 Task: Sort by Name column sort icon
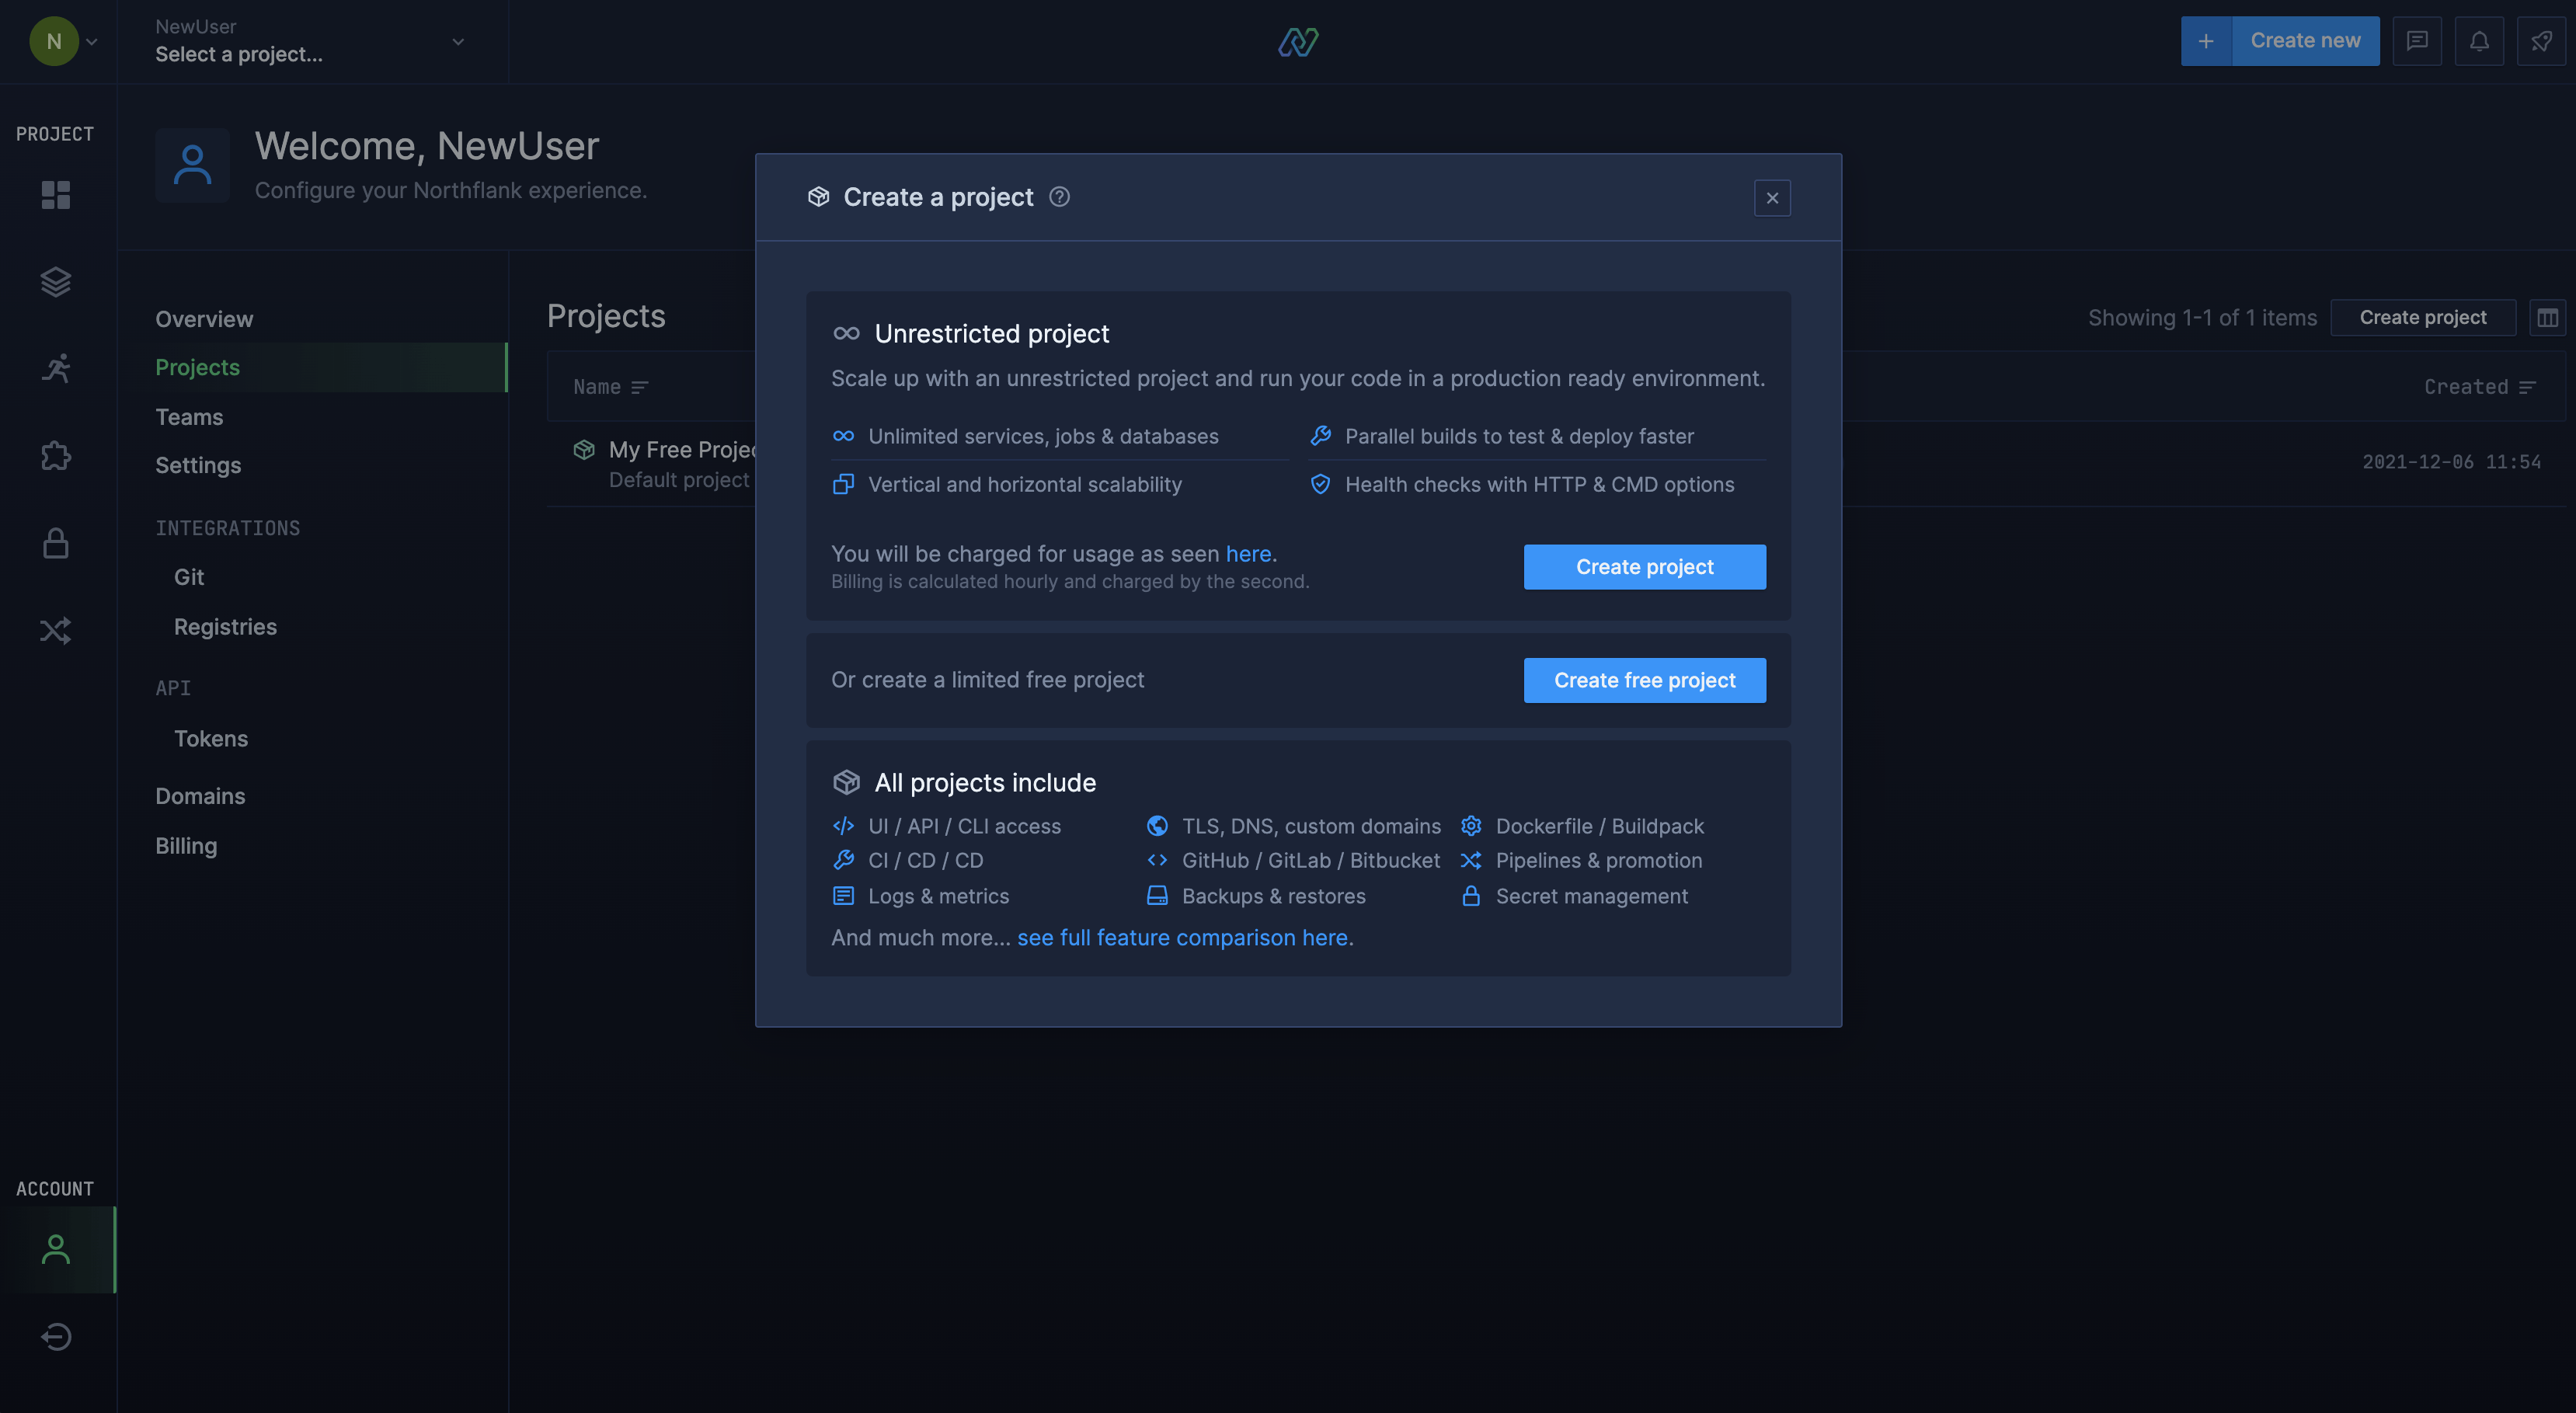[640, 387]
